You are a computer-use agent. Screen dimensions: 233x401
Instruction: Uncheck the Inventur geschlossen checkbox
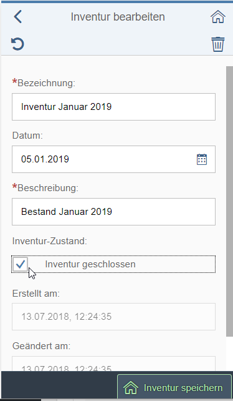click(x=20, y=264)
